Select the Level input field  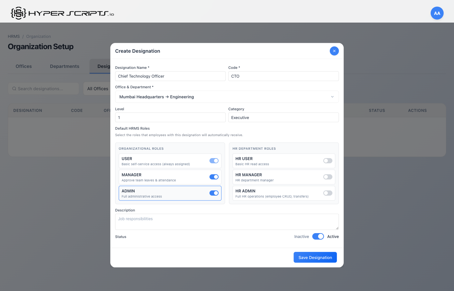point(170,117)
